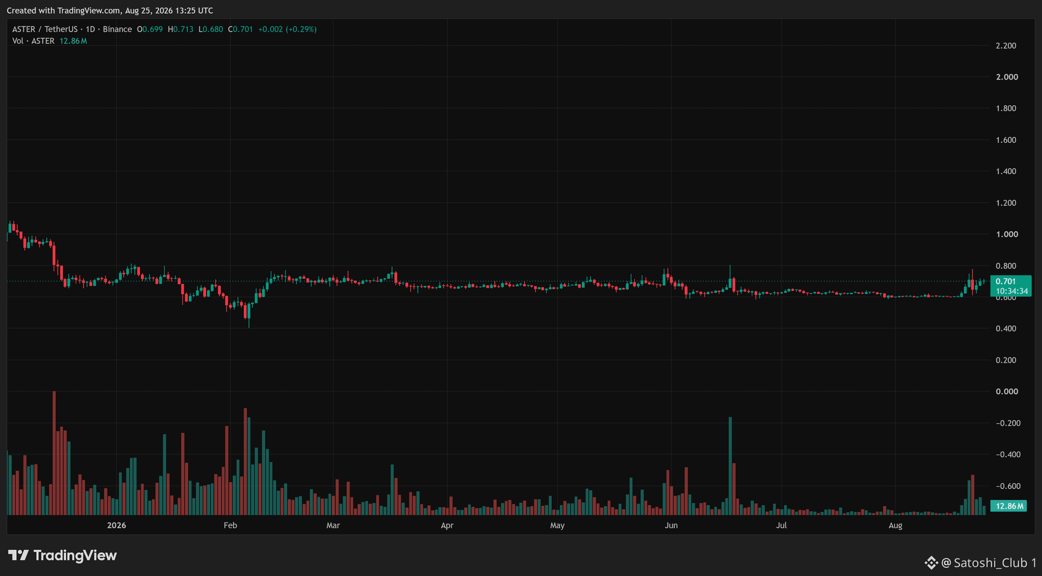This screenshot has height=576, width=1042.
Task: Click the 1.200 price axis label
Action: tap(1006, 203)
